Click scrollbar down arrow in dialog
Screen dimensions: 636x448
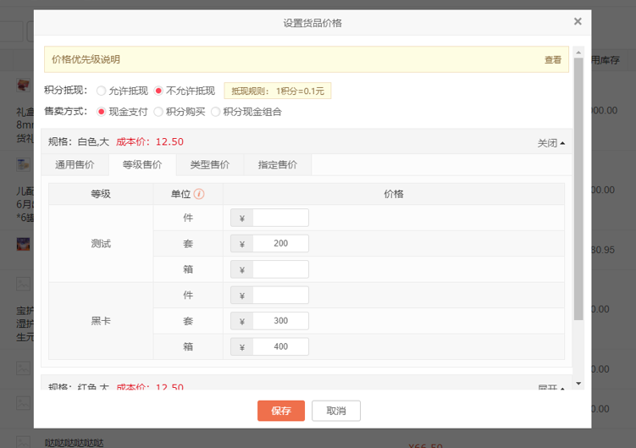tap(578, 384)
